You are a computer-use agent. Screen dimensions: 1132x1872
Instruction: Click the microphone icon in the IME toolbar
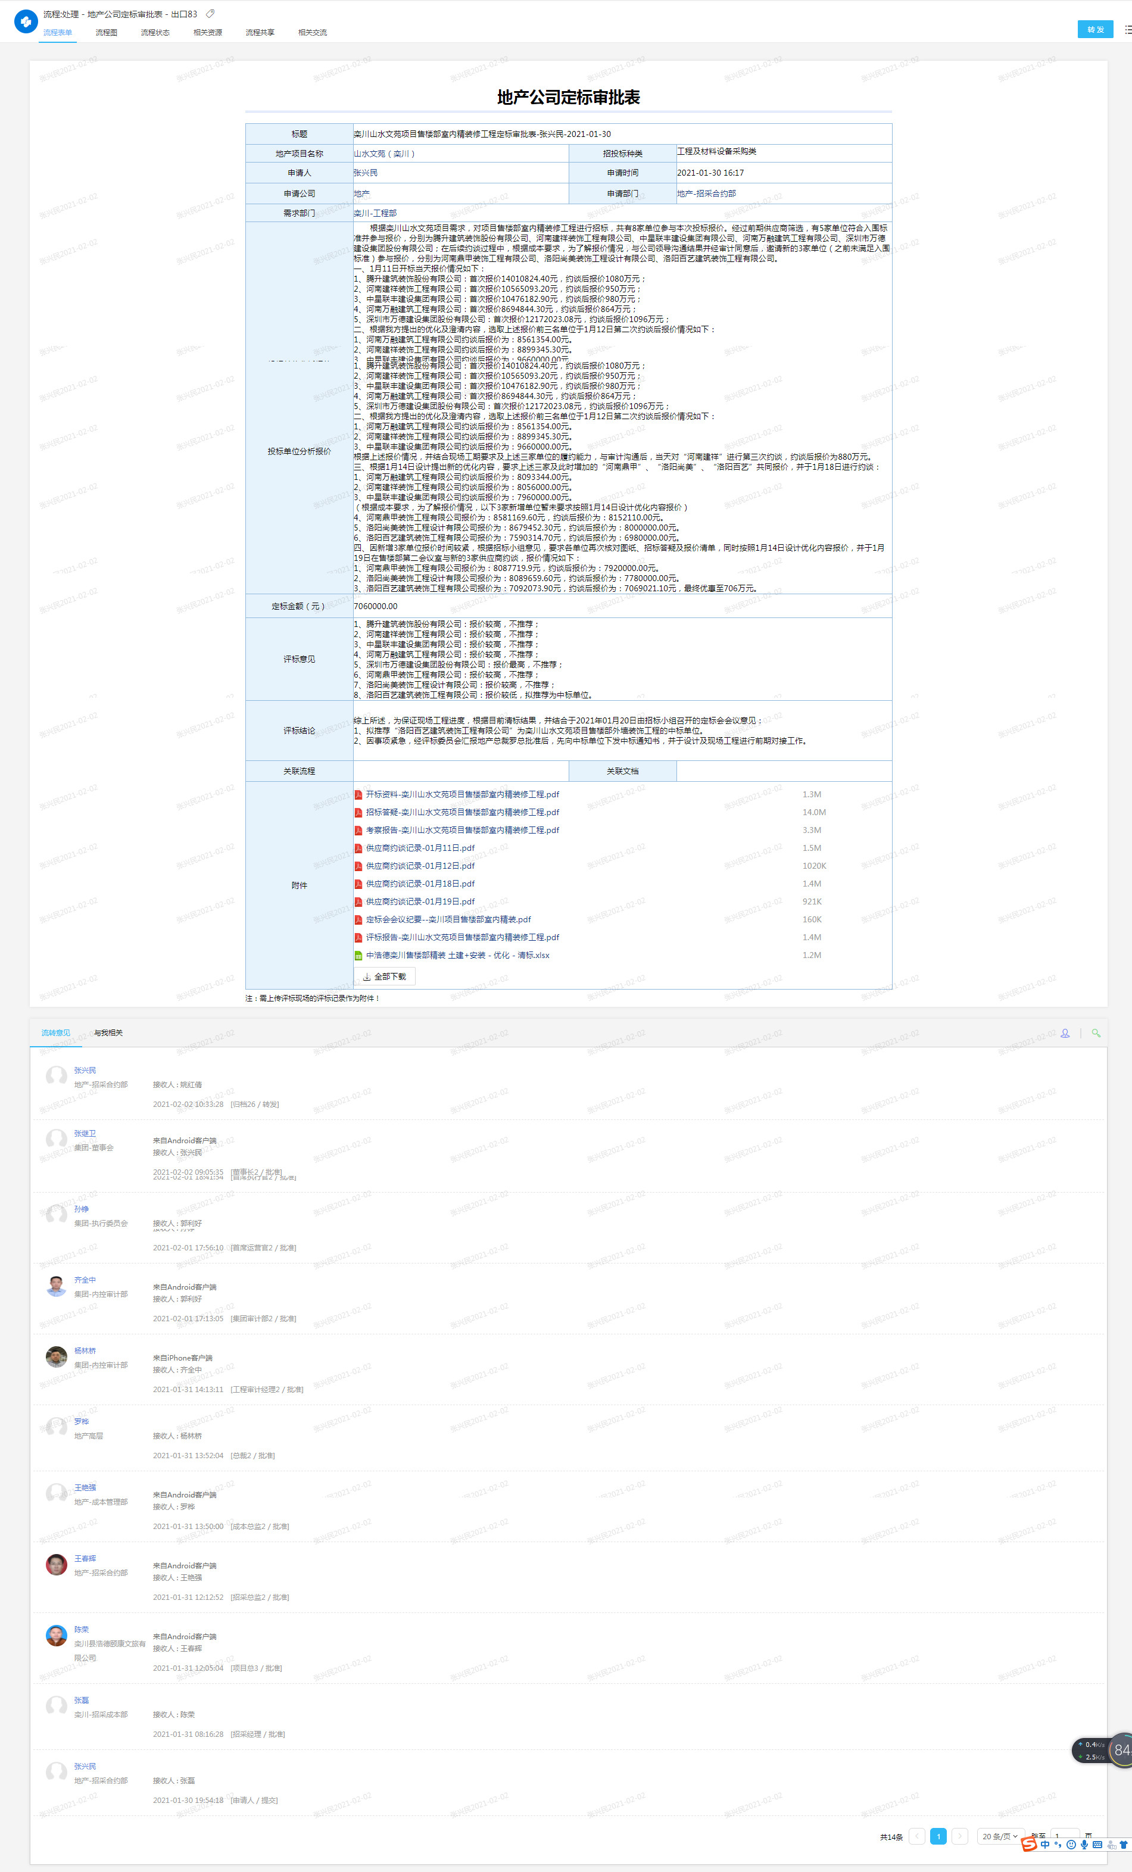(x=1084, y=1845)
